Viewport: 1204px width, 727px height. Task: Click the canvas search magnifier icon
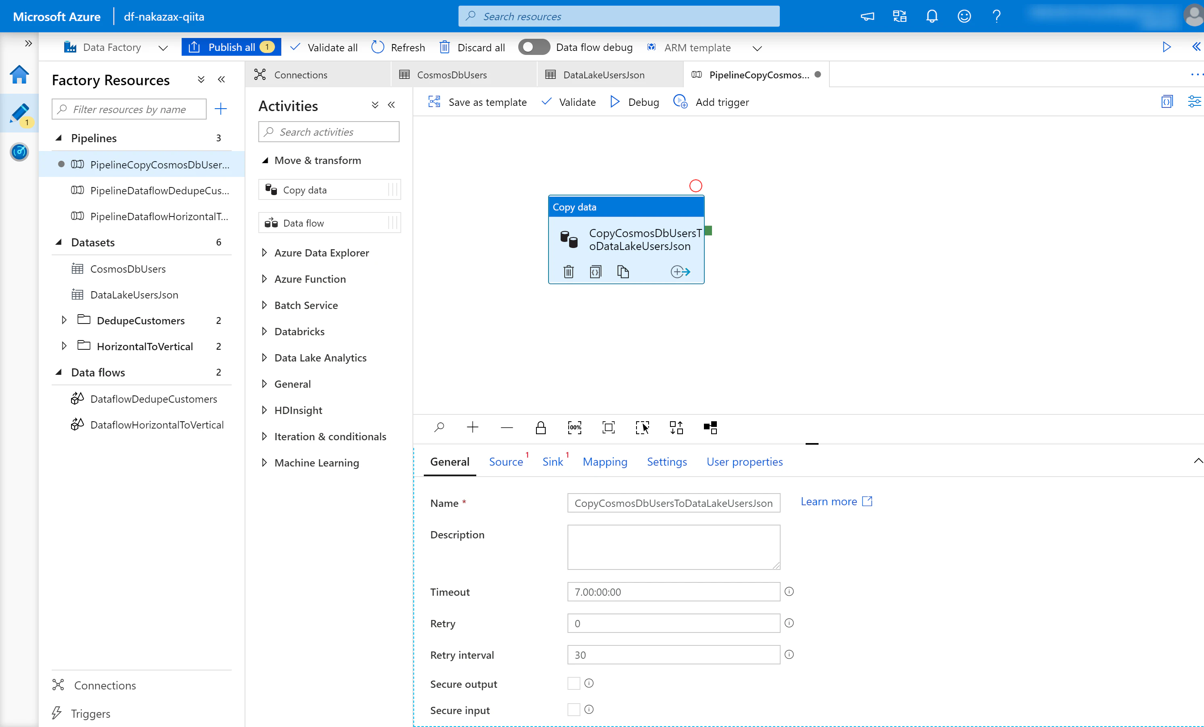coord(439,428)
